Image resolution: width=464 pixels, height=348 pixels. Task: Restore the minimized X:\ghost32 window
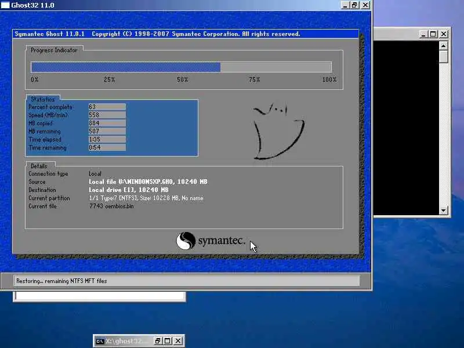click(158, 341)
